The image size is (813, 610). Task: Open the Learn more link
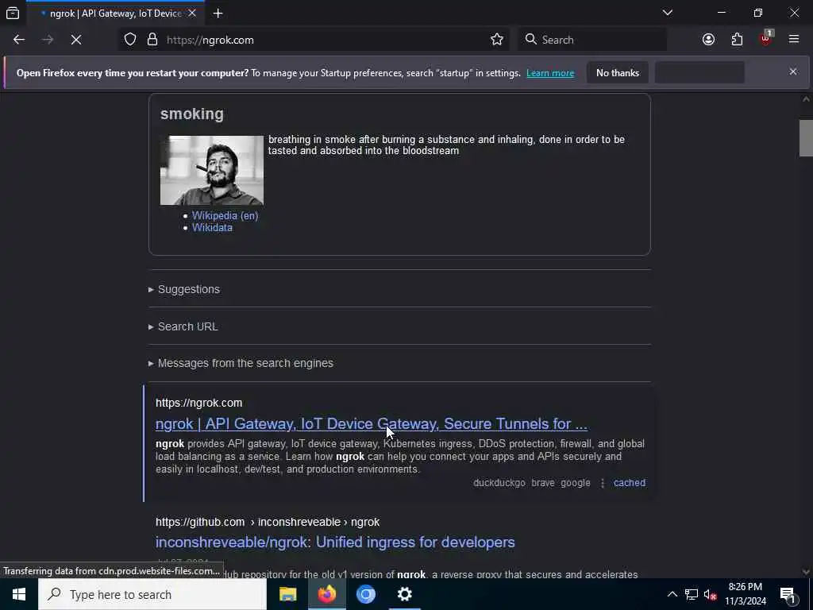click(550, 73)
